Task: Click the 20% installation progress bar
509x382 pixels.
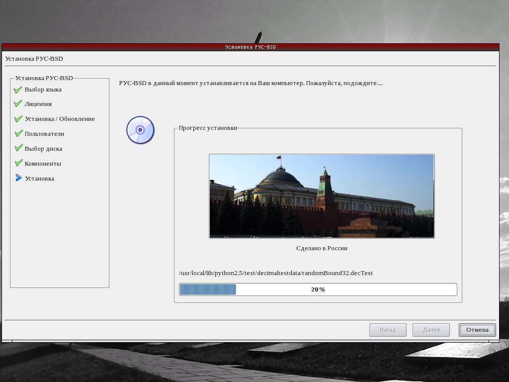Action: [318, 289]
